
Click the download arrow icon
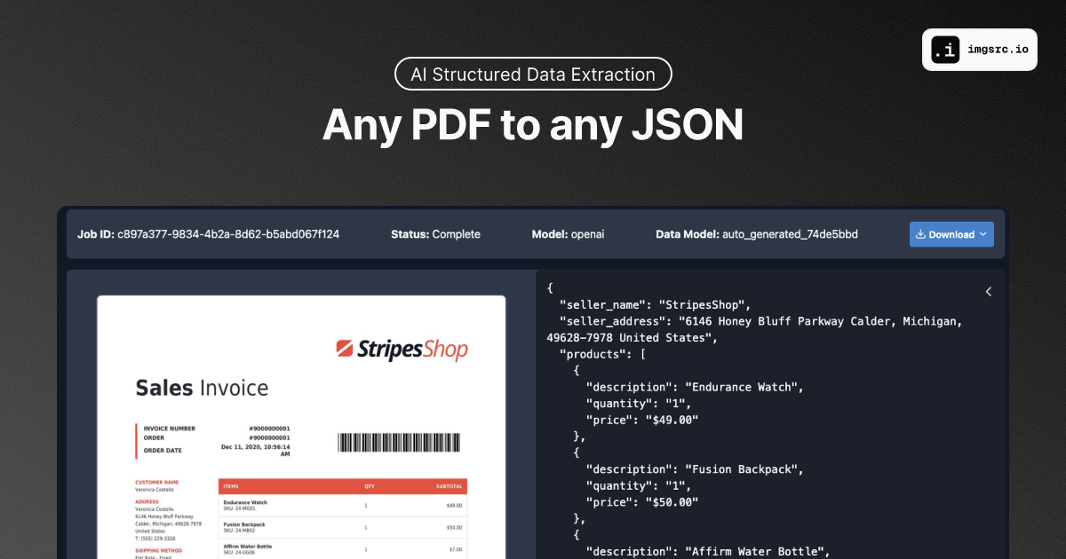(x=921, y=234)
